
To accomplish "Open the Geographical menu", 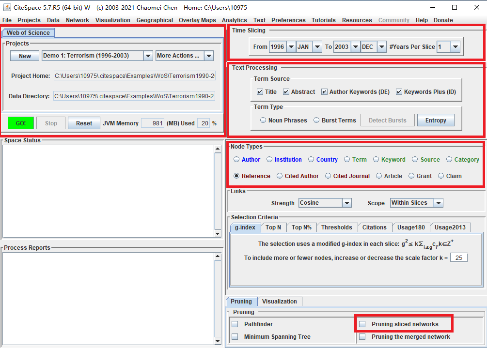I will pos(155,20).
